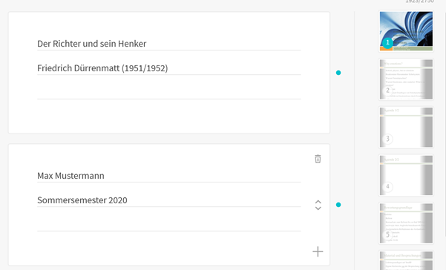Open the "Bewertungsgrundlage" slide 5 thumbnail
The image size is (446, 270).
pyautogui.click(x=406, y=223)
